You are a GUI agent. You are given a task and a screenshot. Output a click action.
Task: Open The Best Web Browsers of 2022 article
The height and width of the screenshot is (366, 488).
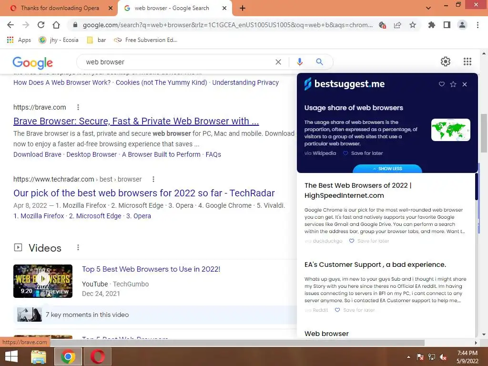tap(358, 191)
